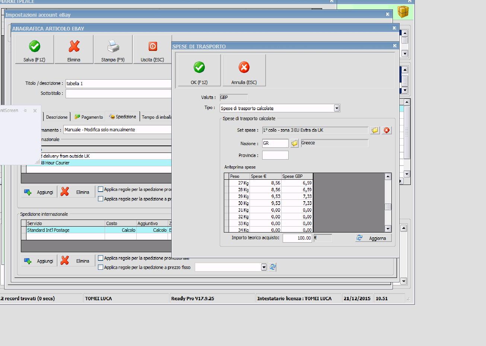Viewport: 486px width, 346px height.
Task: Click the Salva (F12) save icon
Action: click(x=34, y=49)
